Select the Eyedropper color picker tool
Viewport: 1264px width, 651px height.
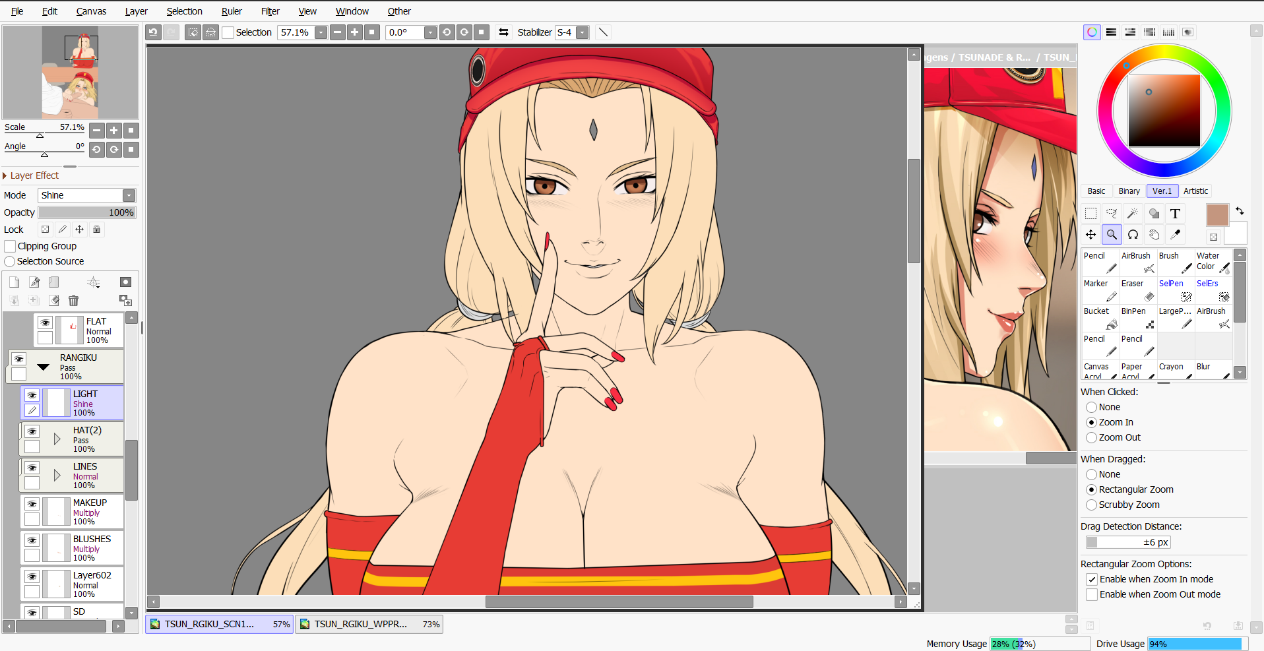(1175, 234)
